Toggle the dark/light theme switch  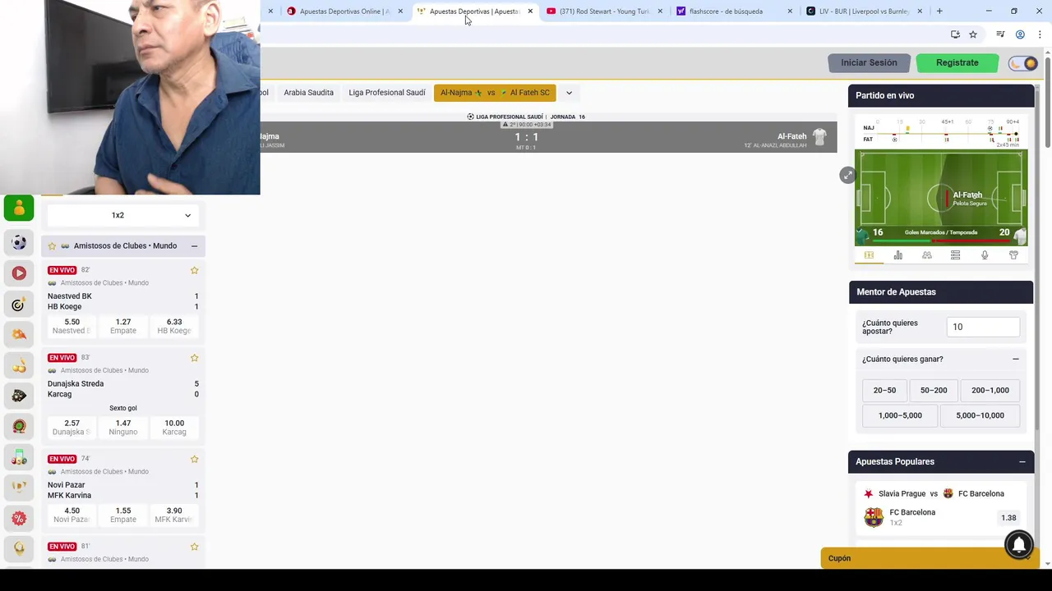[1024, 63]
